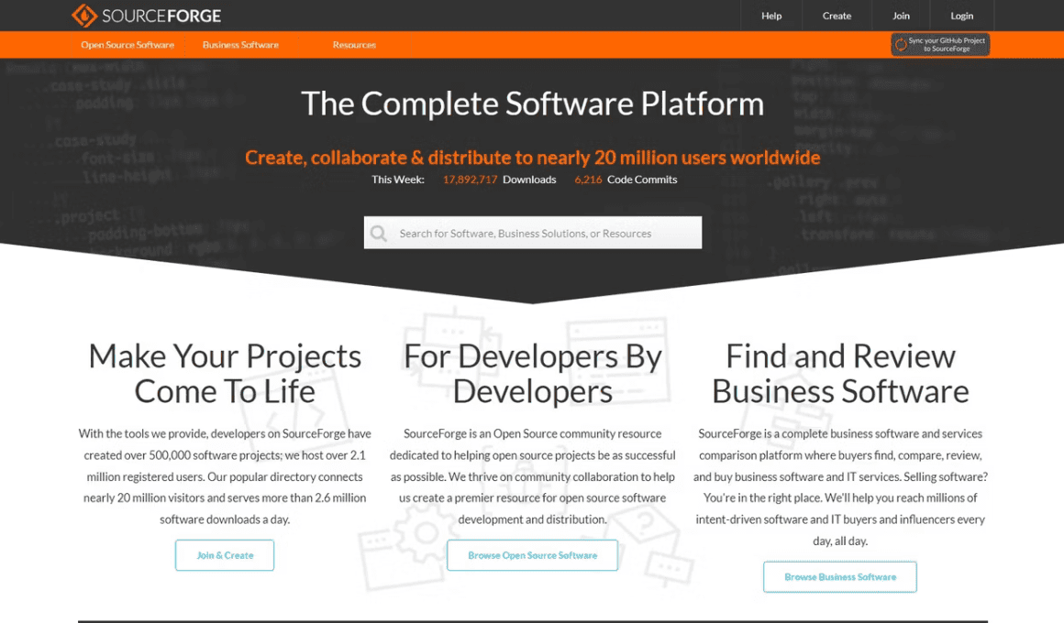The image size is (1064, 623).
Task: Click the Code Commits label
Action: pyautogui.click(x=642, y=180)
